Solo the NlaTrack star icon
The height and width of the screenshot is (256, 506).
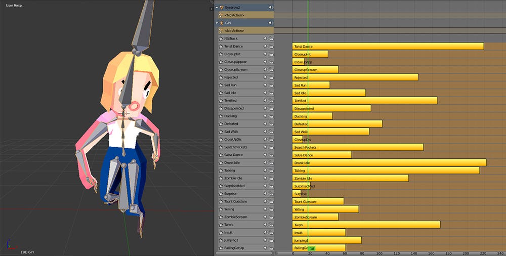221,38
